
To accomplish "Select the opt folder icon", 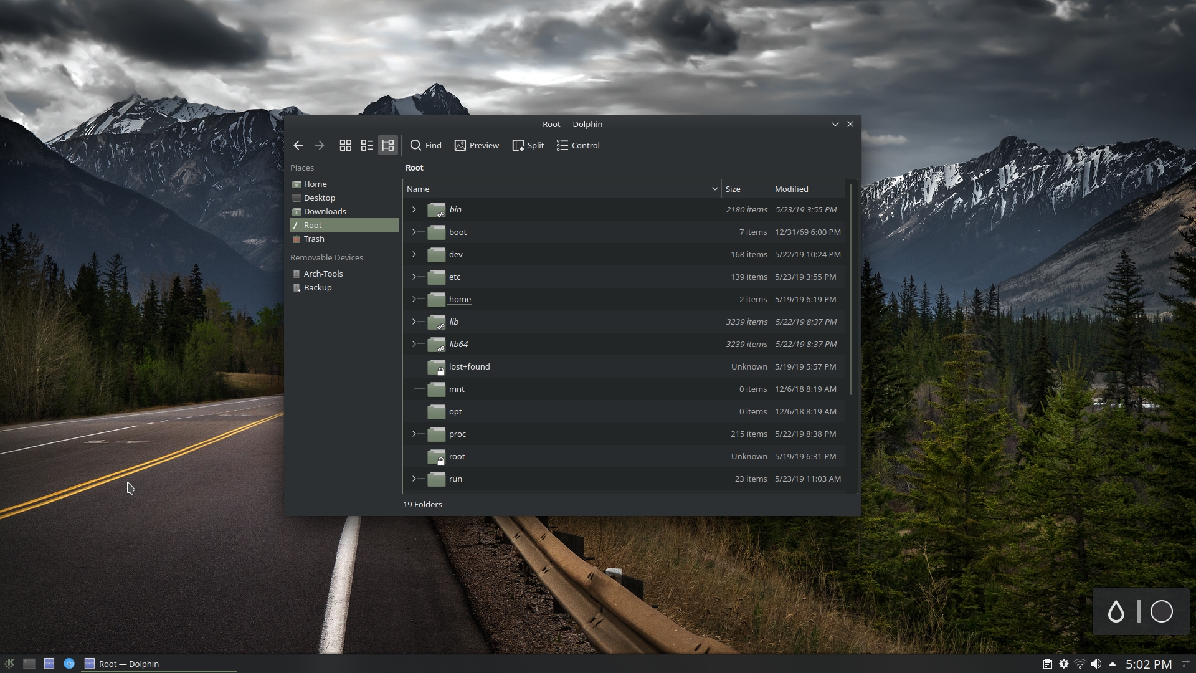I will coord(437,412).
